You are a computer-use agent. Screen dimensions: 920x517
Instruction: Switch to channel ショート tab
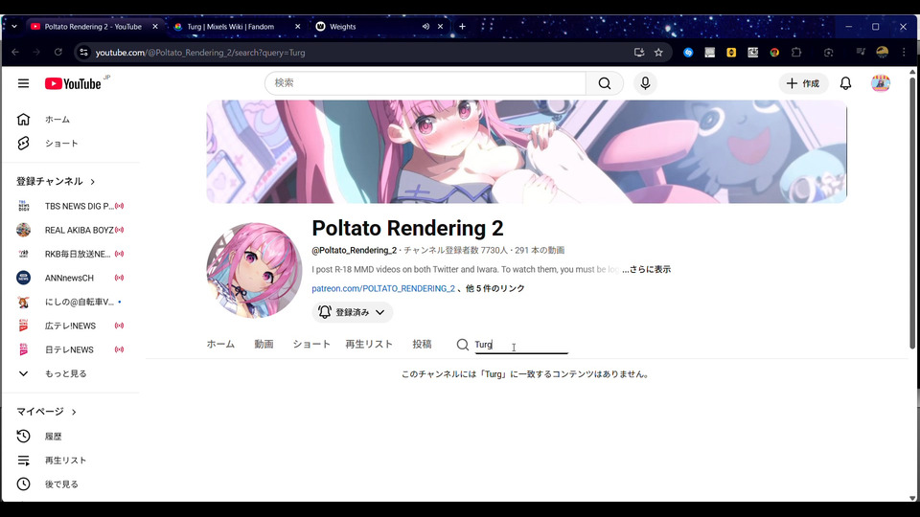(311, 344)
